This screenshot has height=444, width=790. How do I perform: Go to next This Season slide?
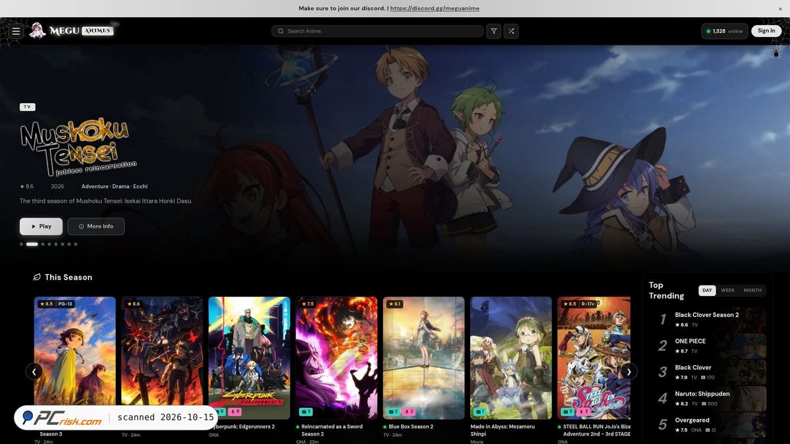[x=629, y=371]
